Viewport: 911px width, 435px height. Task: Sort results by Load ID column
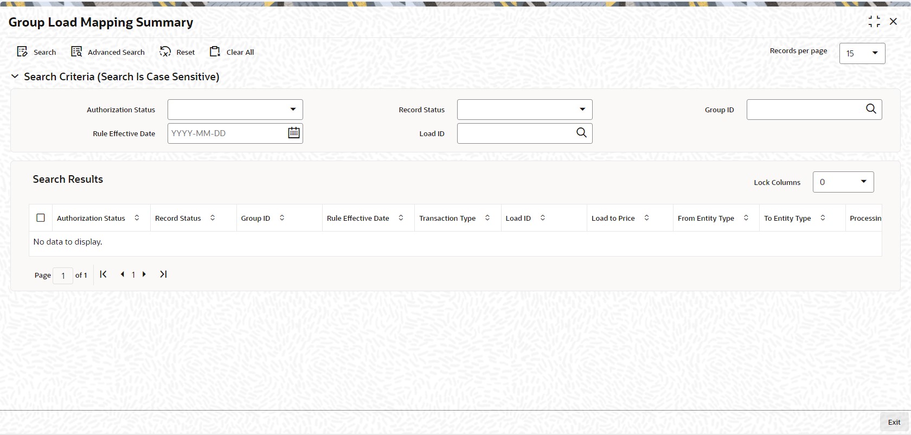542,218
